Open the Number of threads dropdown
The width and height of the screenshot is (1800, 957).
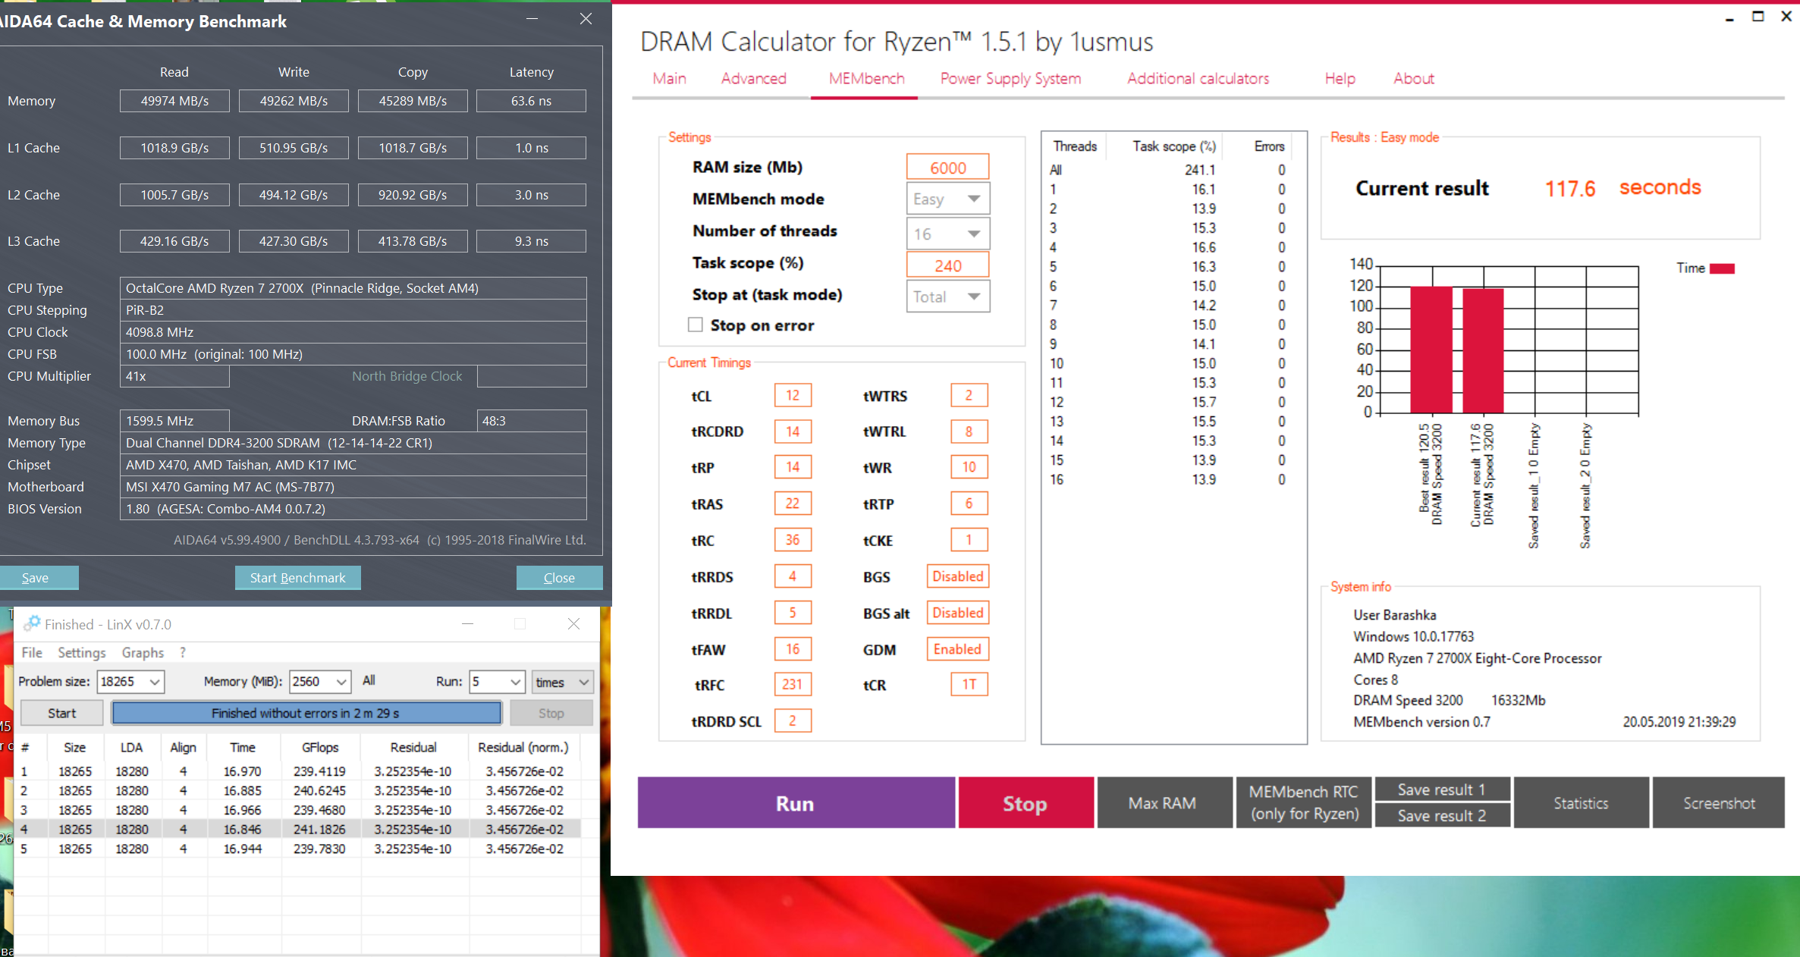pos(948,234)
